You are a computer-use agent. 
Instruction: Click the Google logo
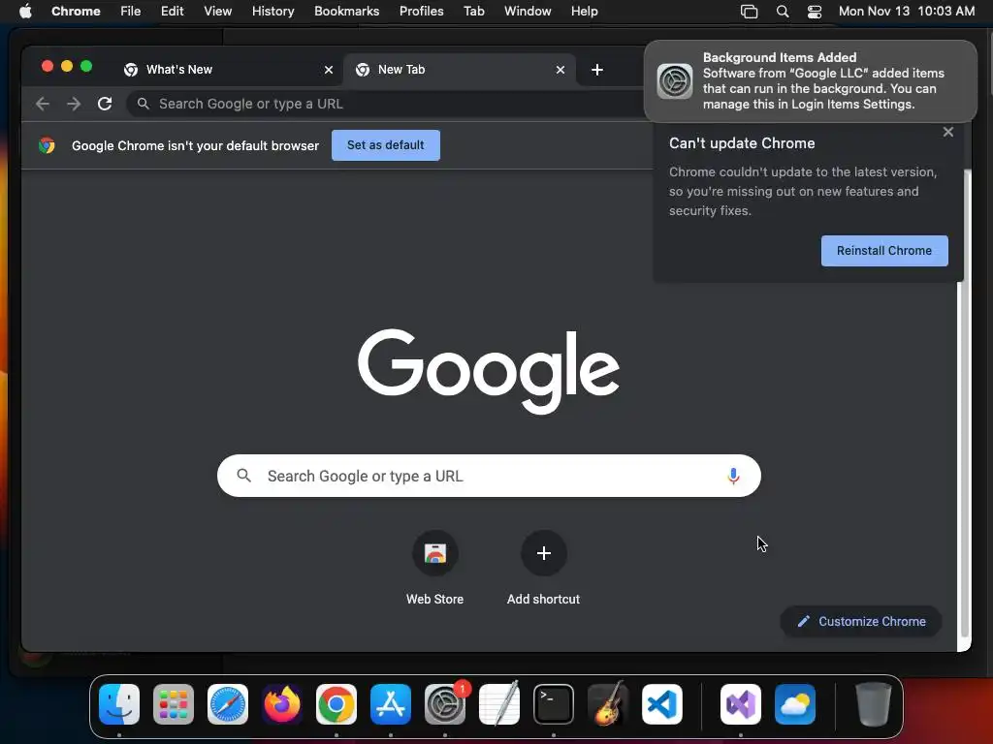pyautogui.click(x=489, y=370)
